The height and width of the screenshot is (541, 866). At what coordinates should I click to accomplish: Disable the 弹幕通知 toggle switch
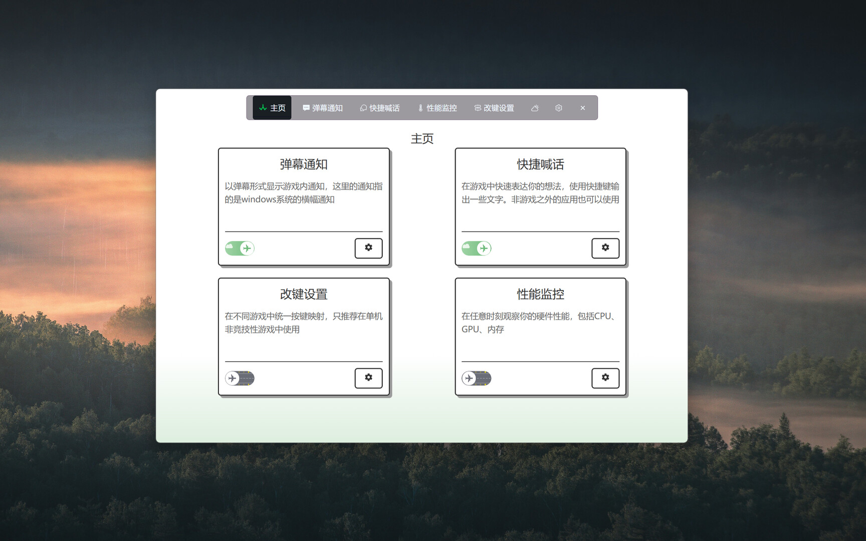(240, 248)
